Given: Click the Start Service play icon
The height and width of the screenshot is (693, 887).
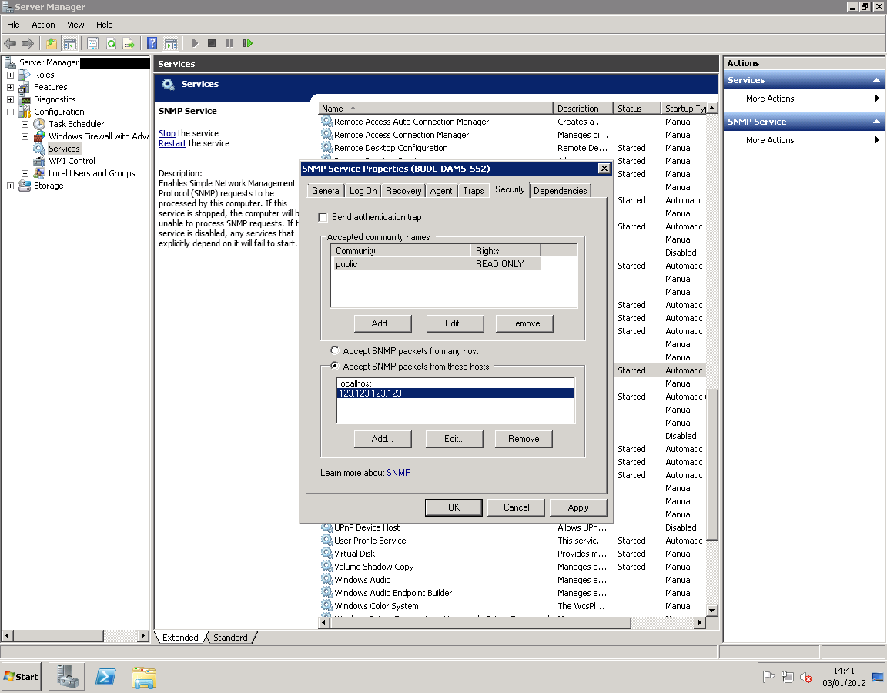Looking at the screenshot, I should [195, 43].
